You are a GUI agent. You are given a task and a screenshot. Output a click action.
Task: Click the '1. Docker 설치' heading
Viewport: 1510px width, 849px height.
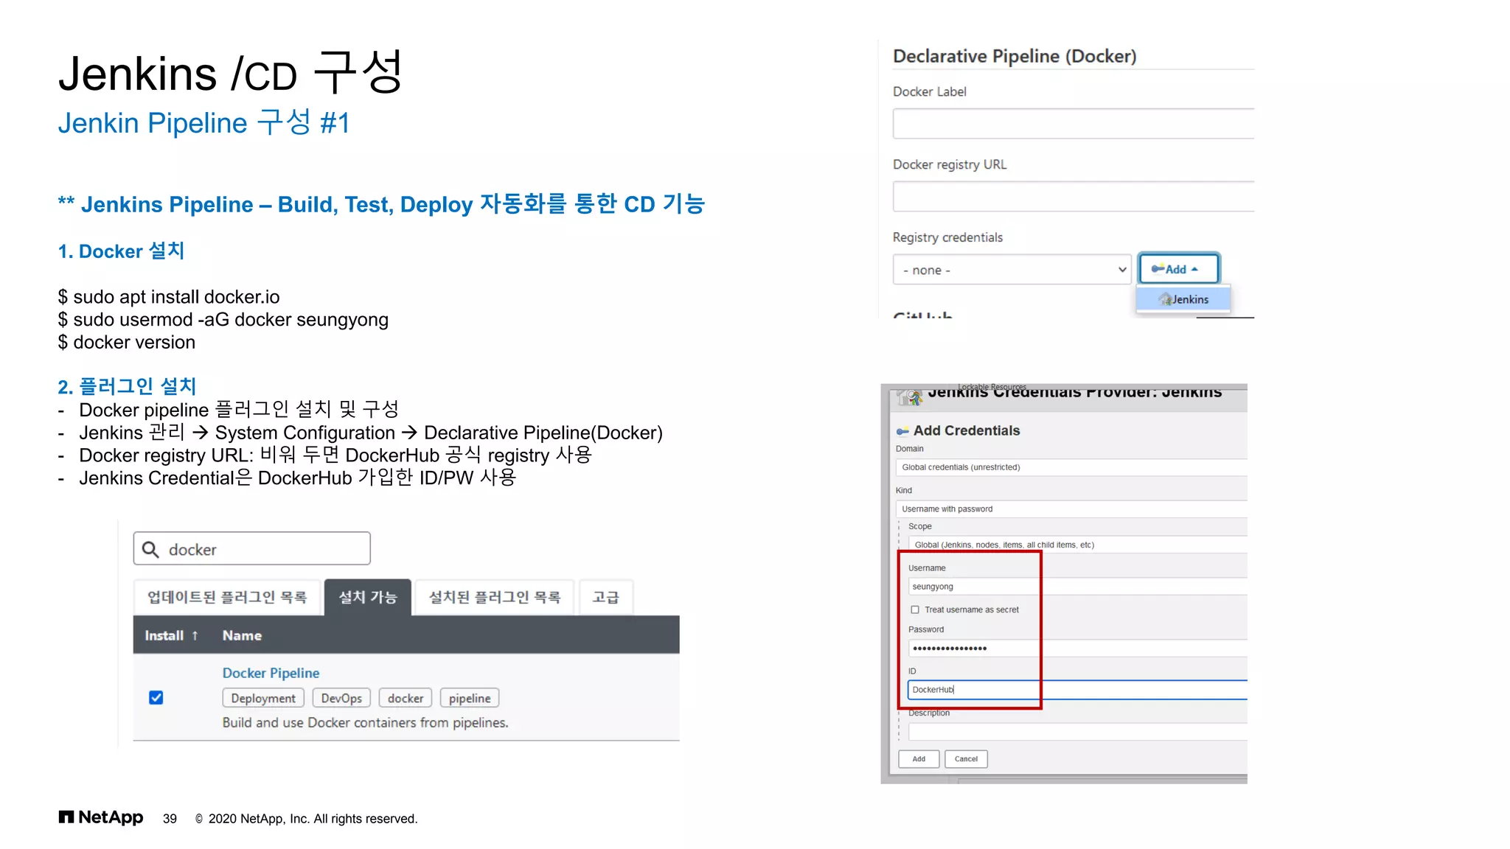pyautogui.click(x=121, y=251)
